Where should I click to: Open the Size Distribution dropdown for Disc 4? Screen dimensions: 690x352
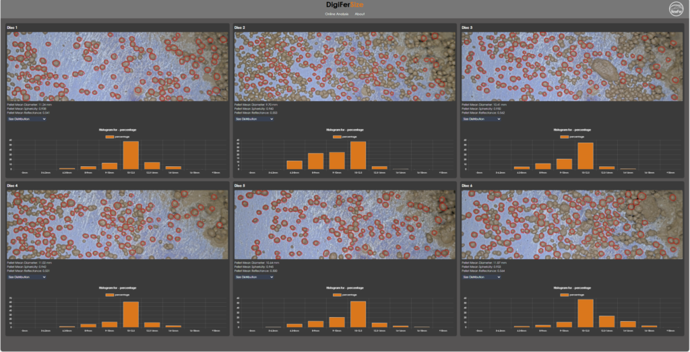27,277
